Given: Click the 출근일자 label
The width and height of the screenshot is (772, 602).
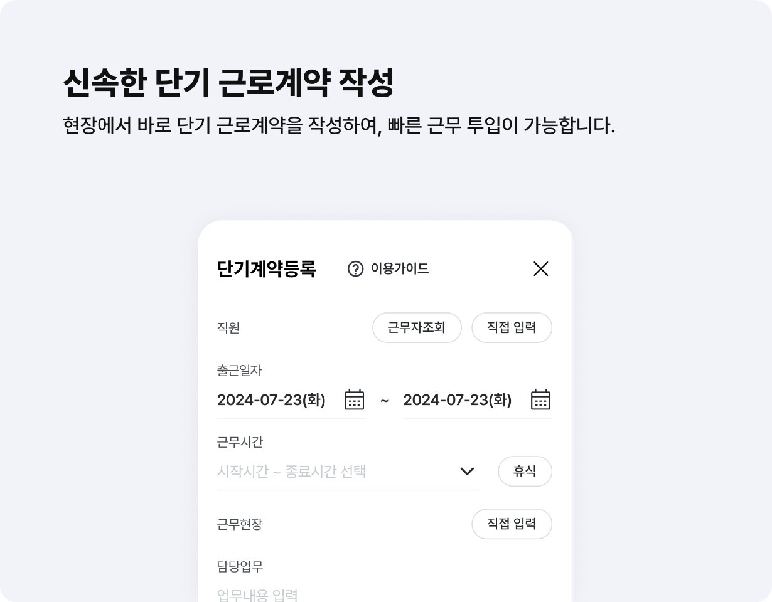Looking at the screenshot, I should (x=239, y=371).
